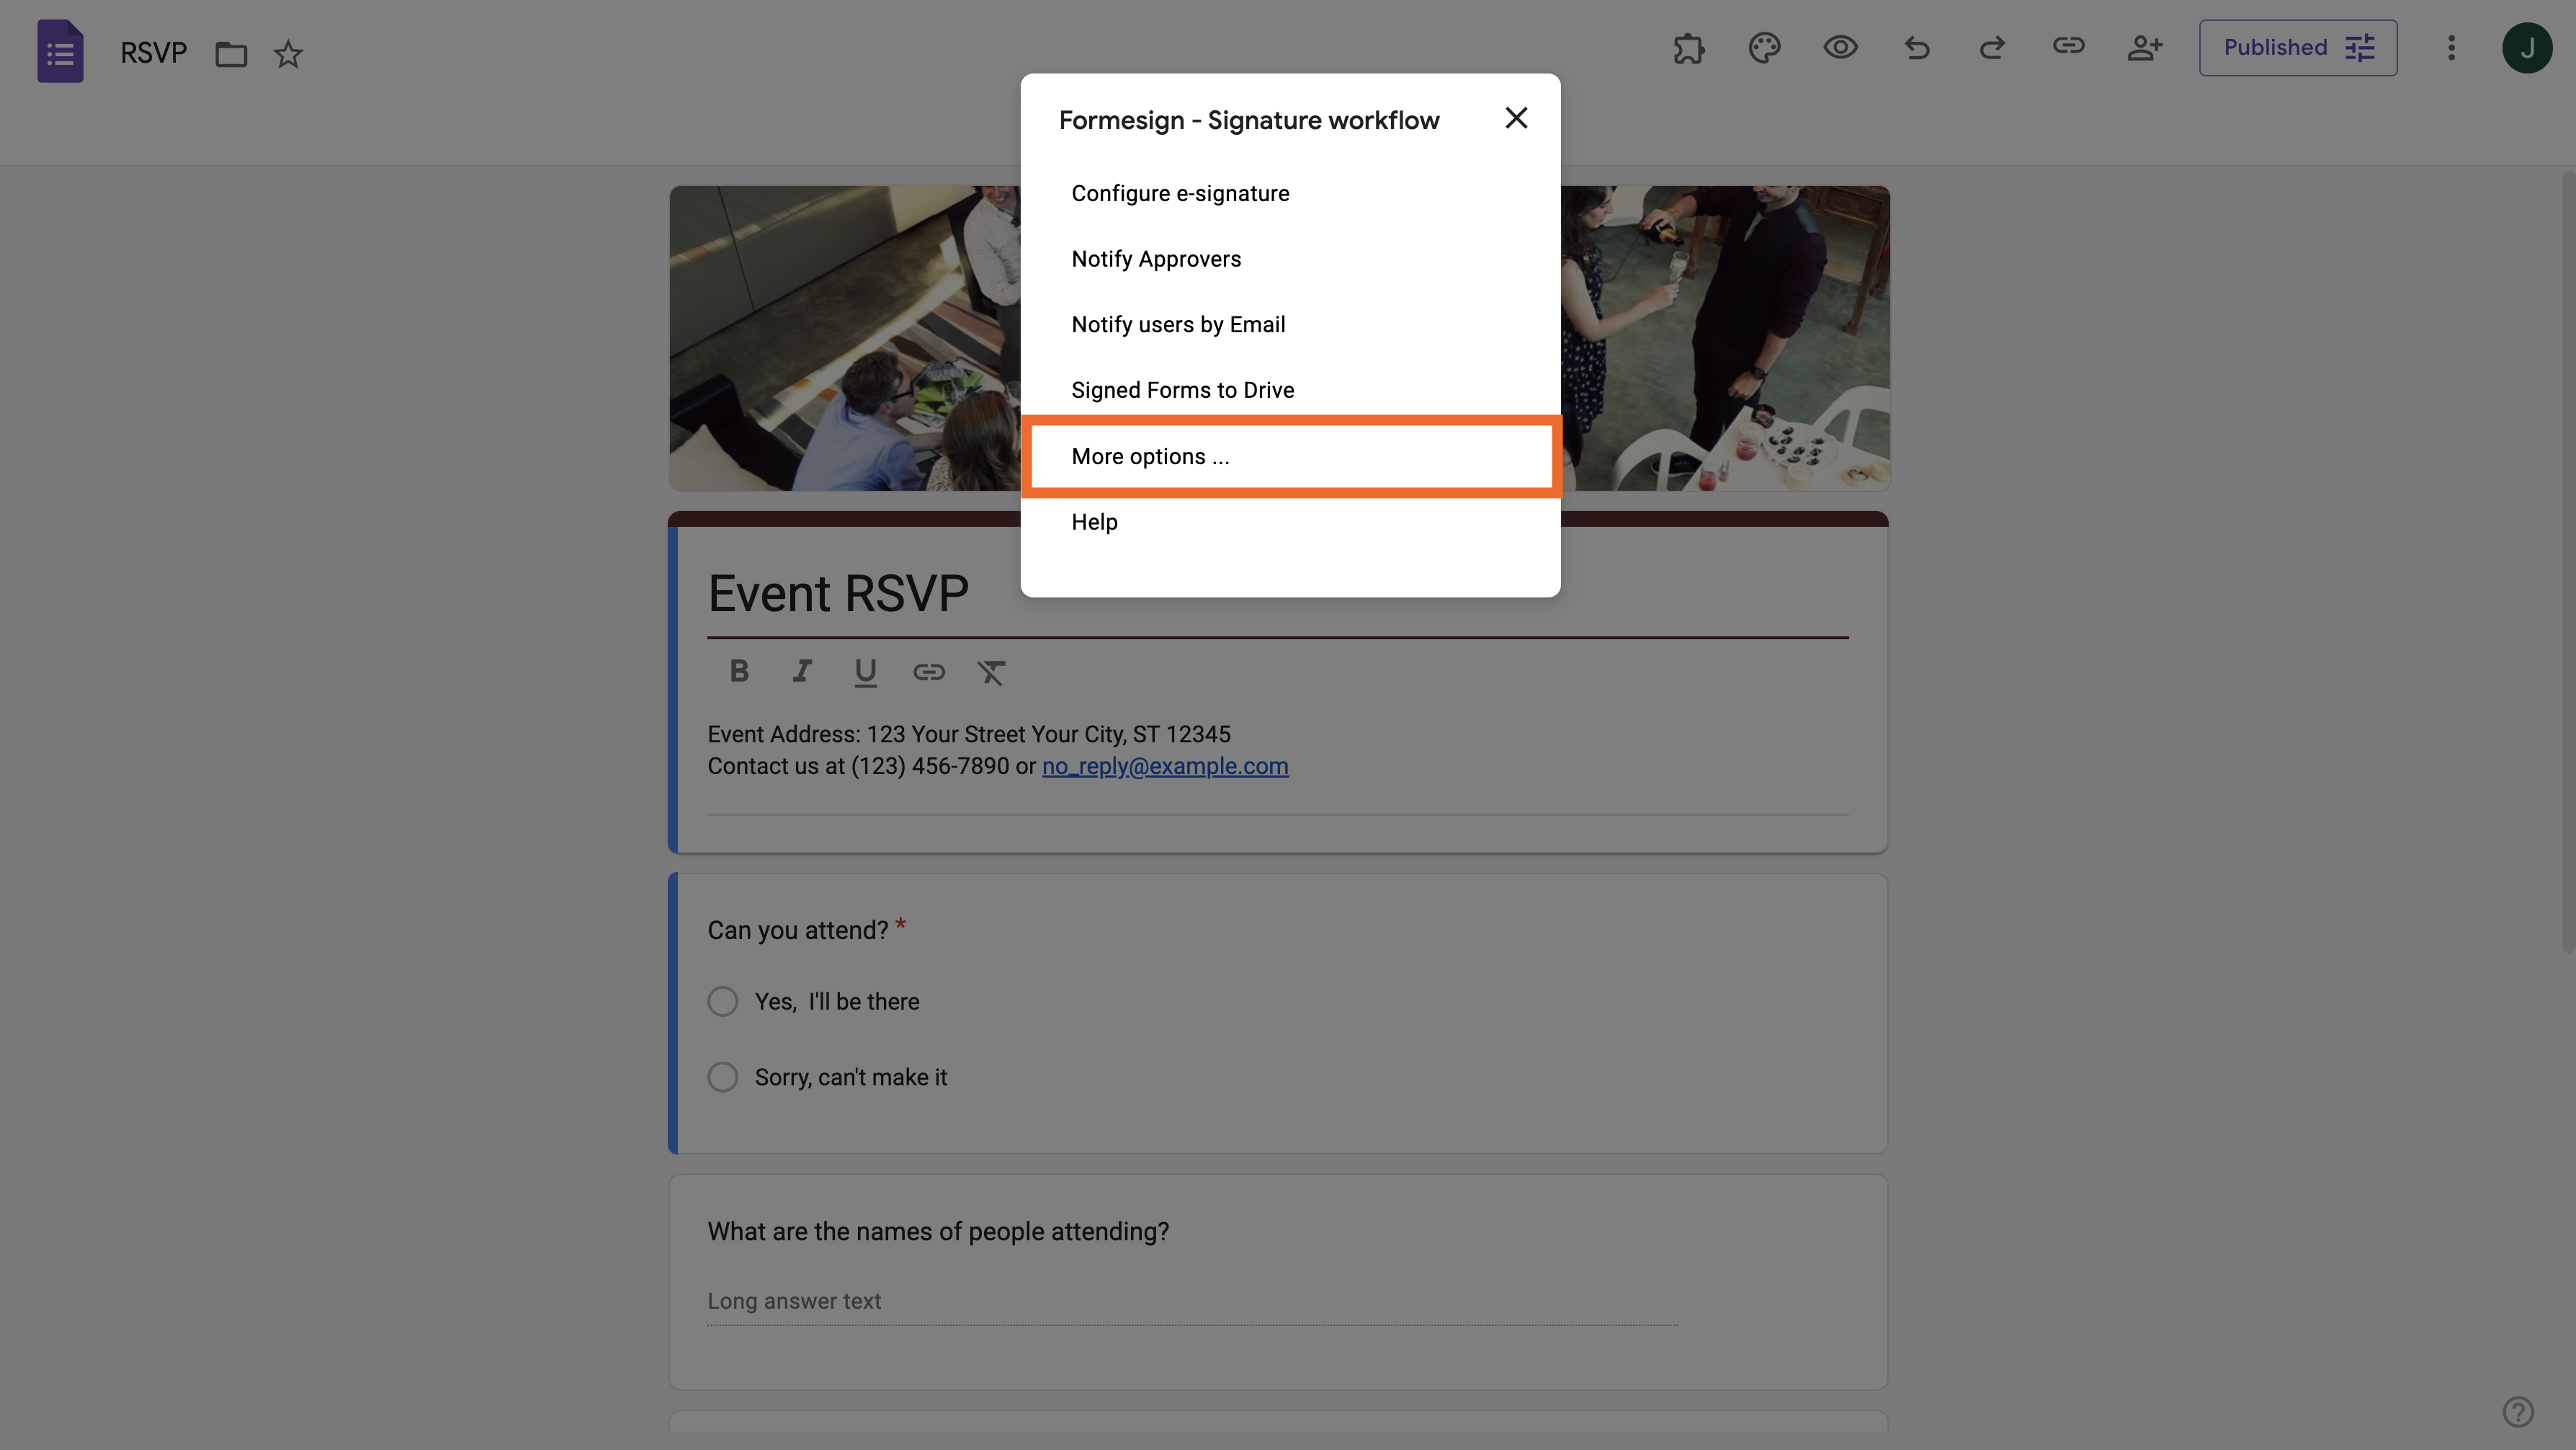Open the add-ons puzzle icon
Image resolution: width=2576 pixels, height=1450 pixels.
(1689, 48)
